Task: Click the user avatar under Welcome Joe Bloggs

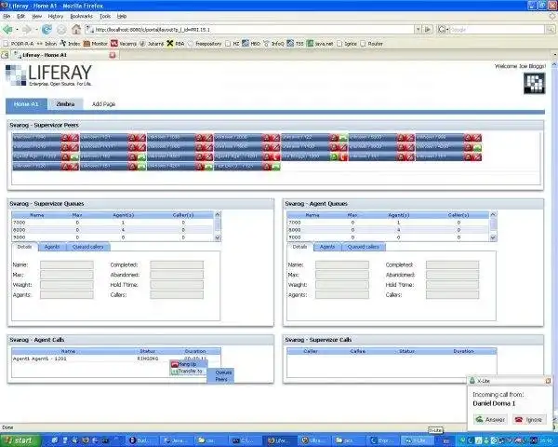Action: coord(534,84)
